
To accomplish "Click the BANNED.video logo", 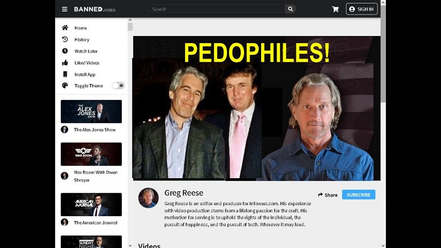I will tap(95, 9).
